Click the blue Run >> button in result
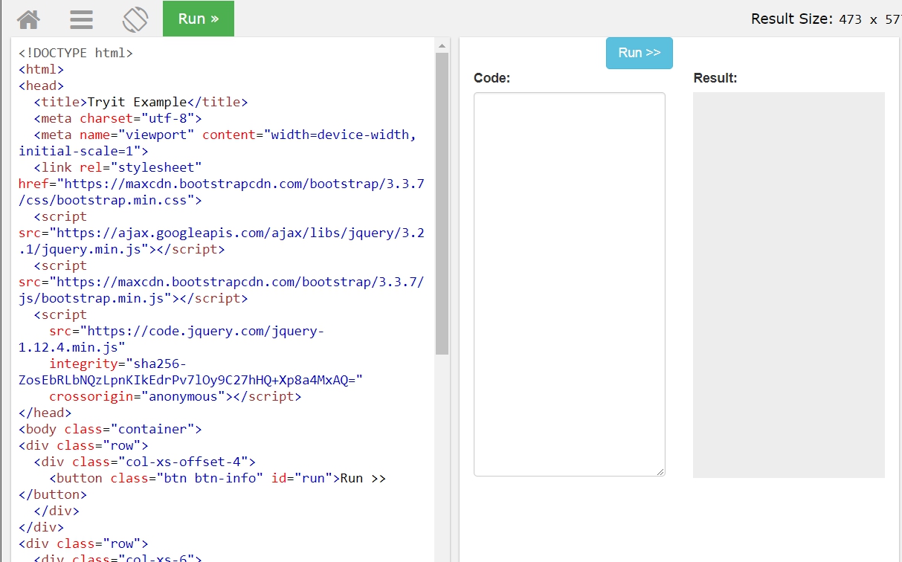 pos(640,53)
